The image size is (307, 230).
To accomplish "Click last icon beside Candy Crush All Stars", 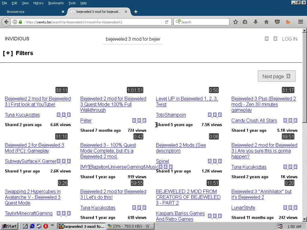I will (295, 120).
